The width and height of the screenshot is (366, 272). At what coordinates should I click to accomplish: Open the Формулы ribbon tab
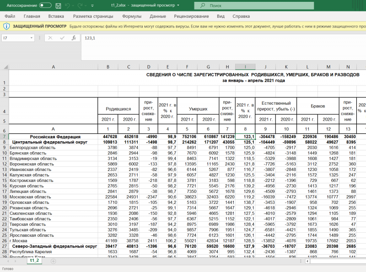(132, 16)
